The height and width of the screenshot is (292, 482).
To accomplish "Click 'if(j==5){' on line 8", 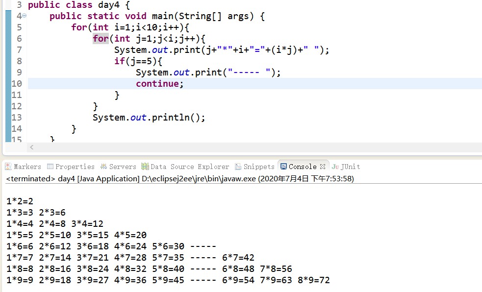I will [x=138, y=61].
